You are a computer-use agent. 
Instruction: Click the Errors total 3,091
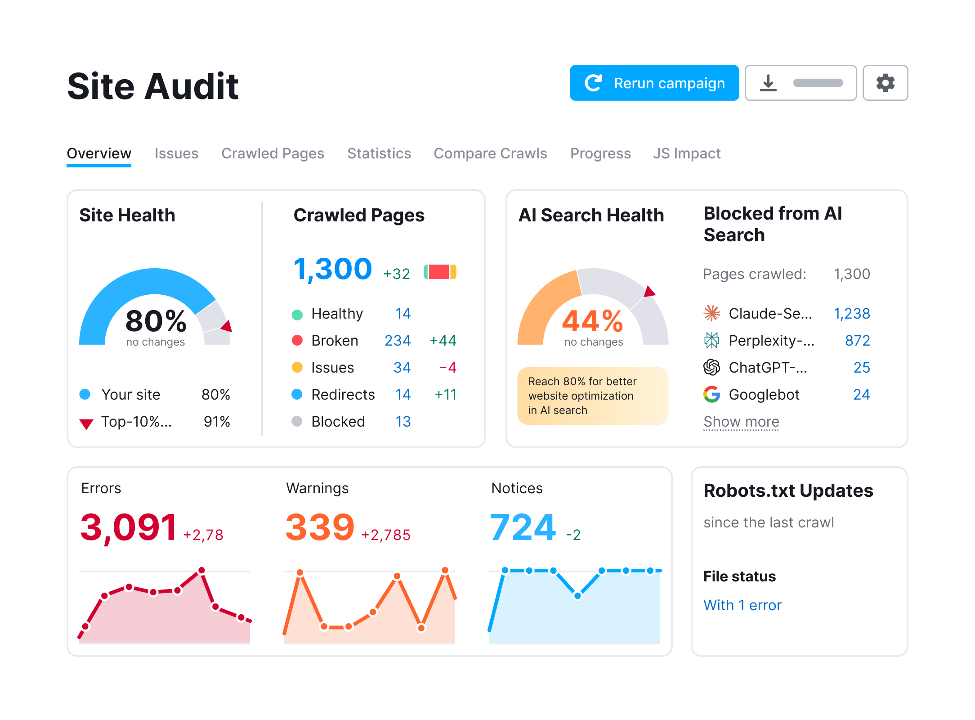pos(129,527)
